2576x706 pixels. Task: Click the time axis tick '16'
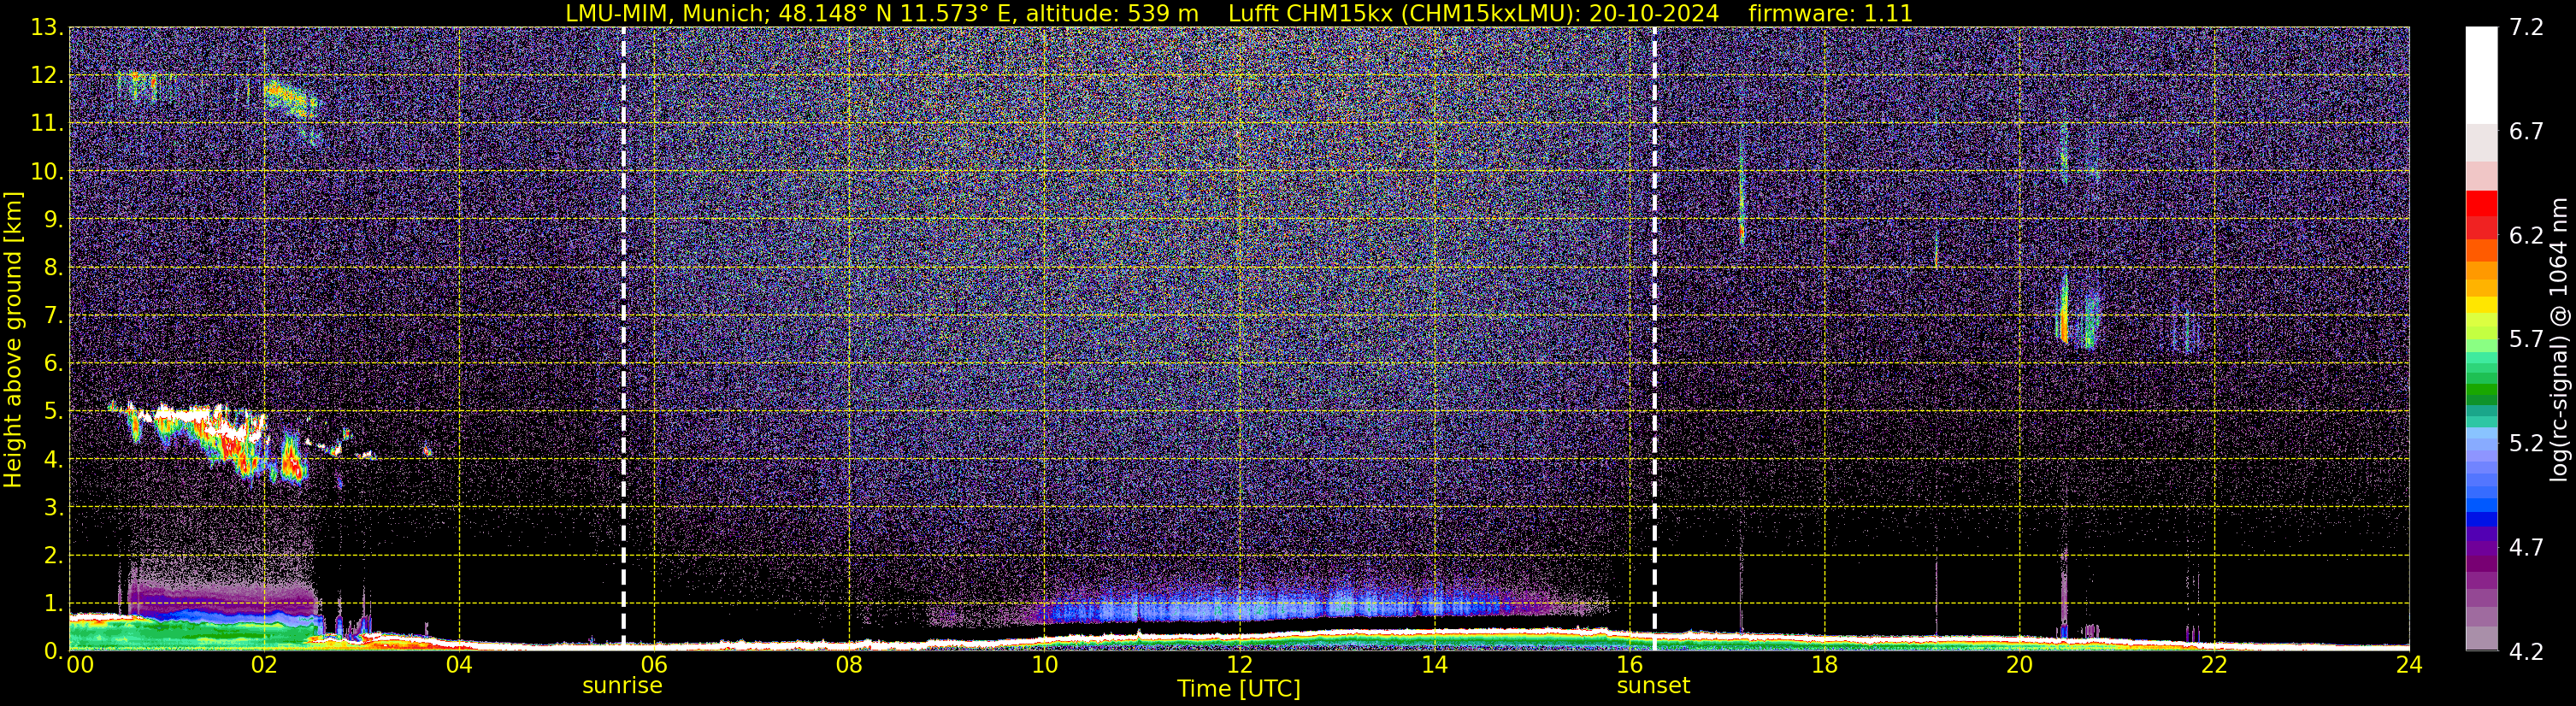(1629, 664)
